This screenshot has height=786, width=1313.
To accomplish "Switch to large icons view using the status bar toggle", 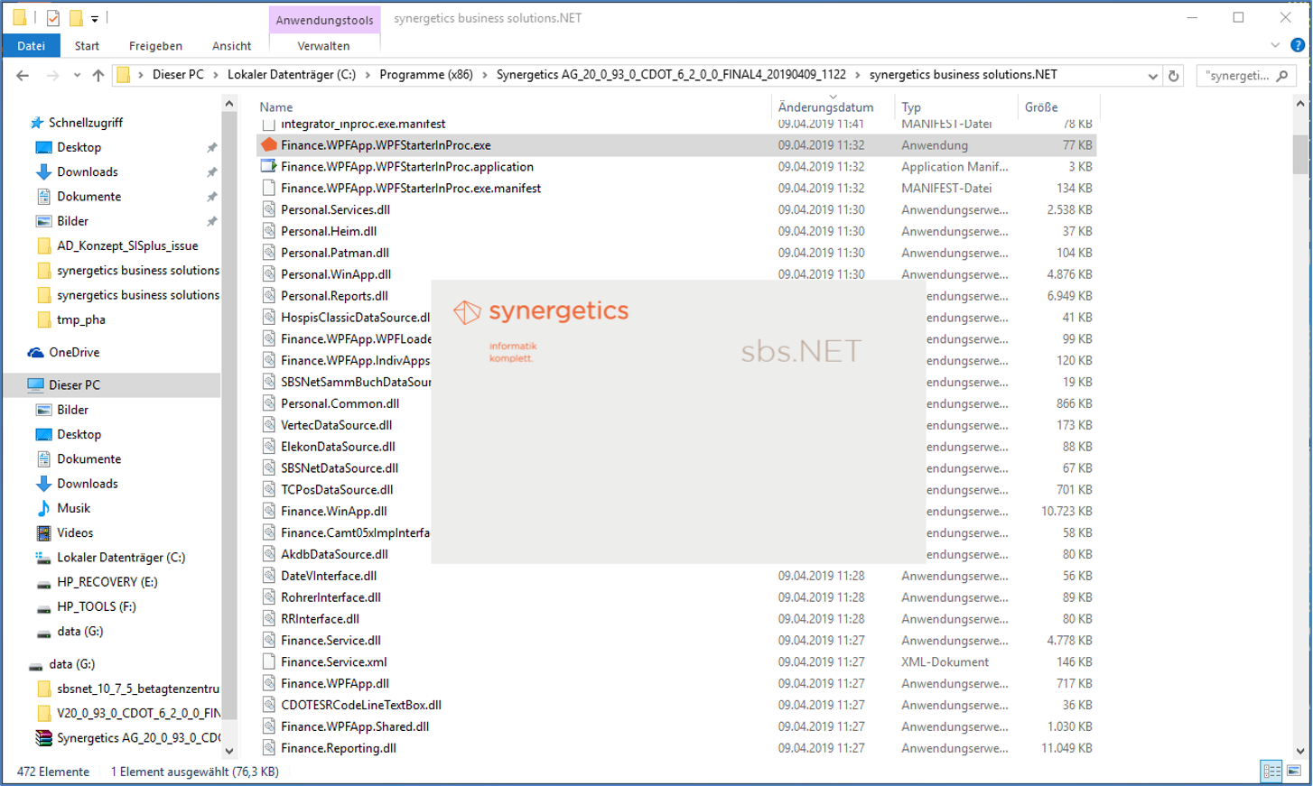I will (x=1293, y=772).
